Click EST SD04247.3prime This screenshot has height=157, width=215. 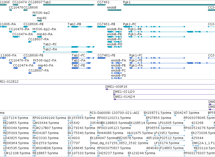(175, 116)
